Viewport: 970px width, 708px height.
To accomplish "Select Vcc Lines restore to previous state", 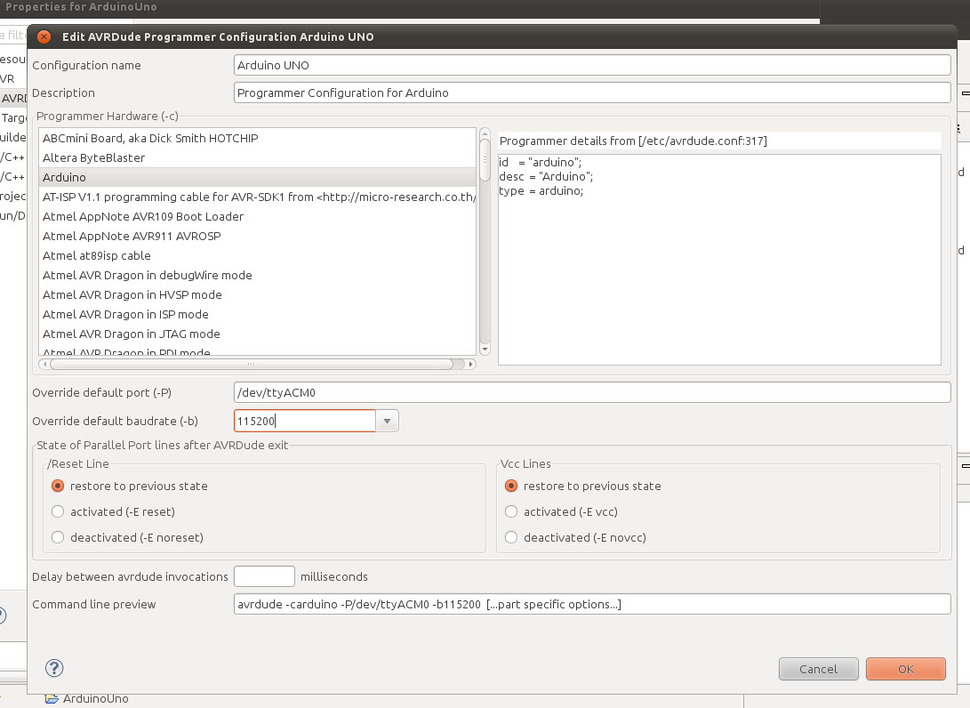I will [511, 487].
